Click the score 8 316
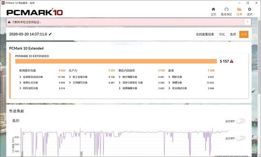 tap(62, 88)
